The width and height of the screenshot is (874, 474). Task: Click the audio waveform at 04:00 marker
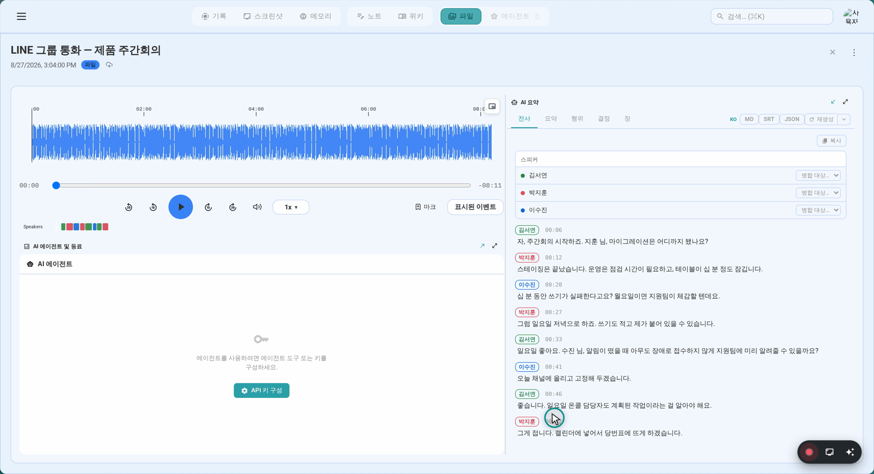click(x=256, y=142)
